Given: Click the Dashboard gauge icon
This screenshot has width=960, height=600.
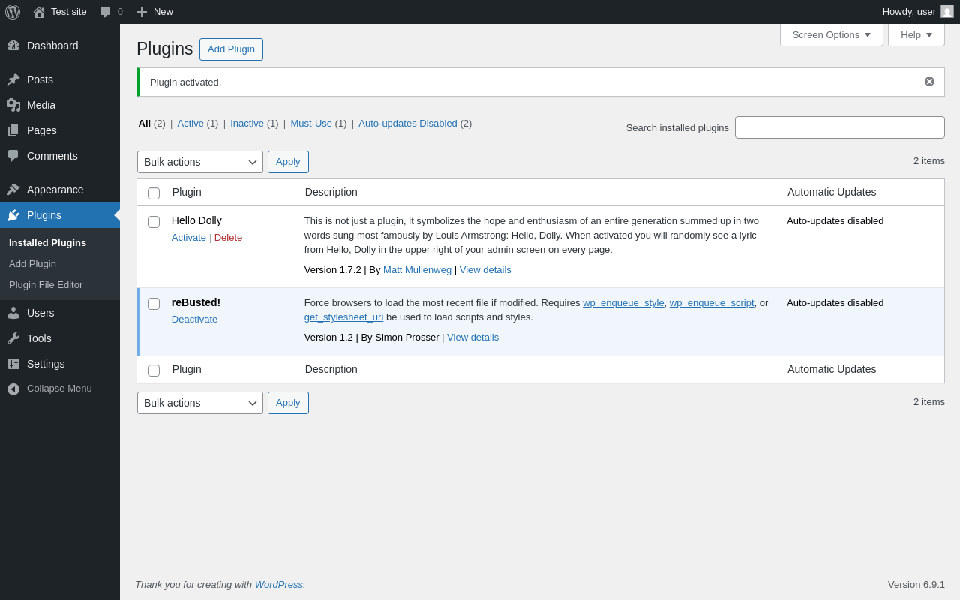Looking at the screenshot, I should [x=13, y=46].
